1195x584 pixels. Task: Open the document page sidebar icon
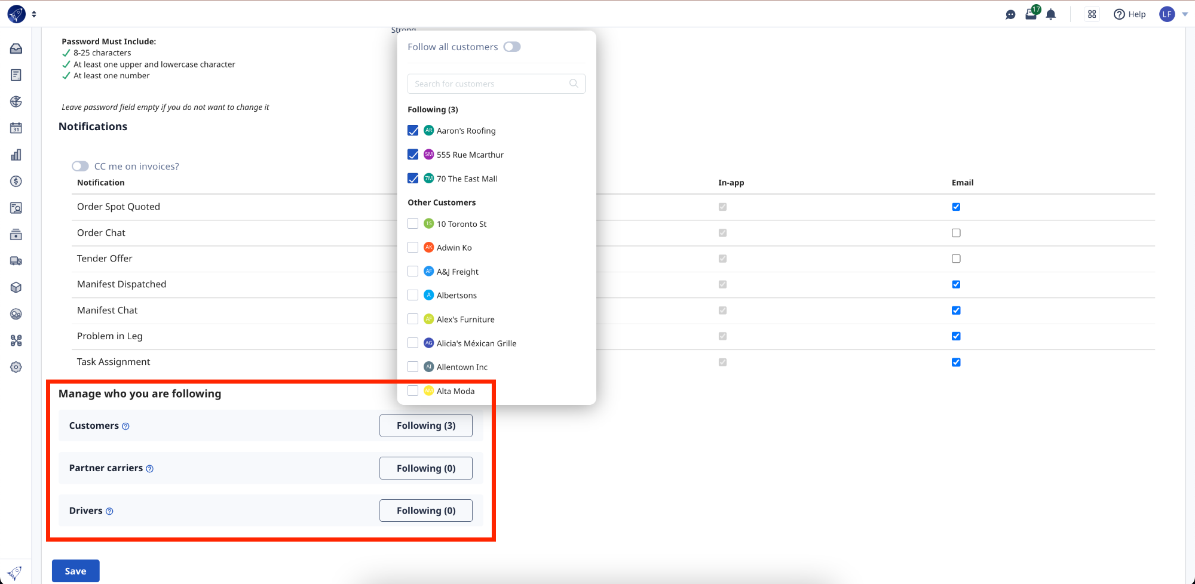(16, 75)
